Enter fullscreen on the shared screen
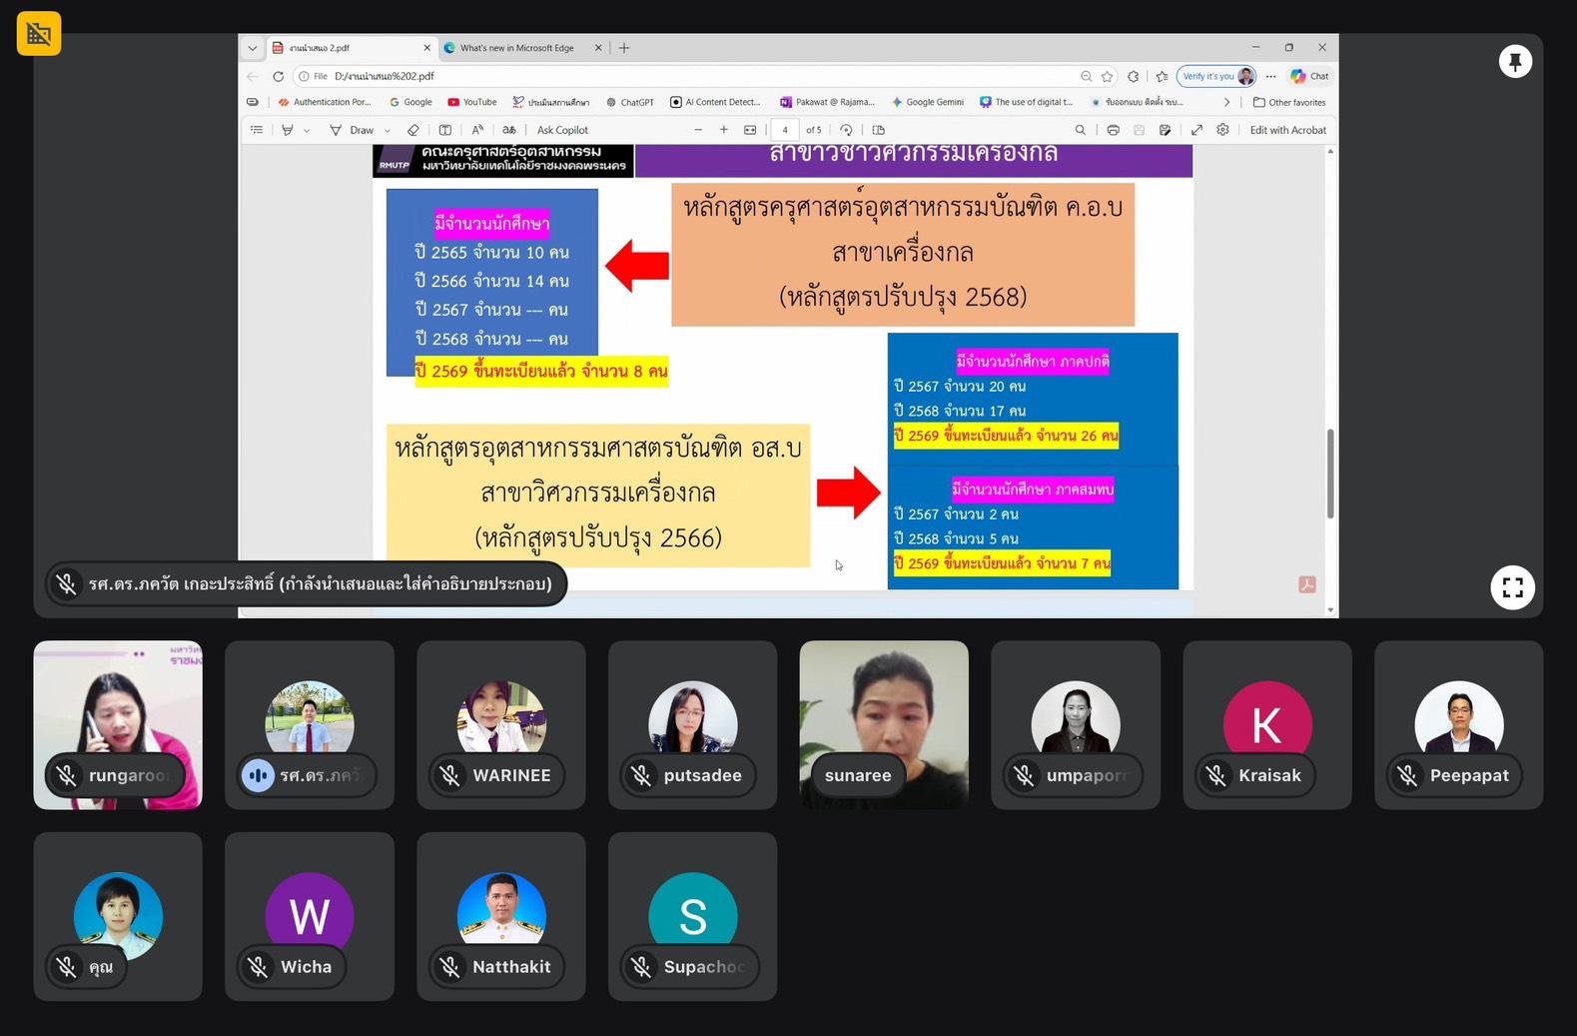Viewport: 1577px width, 1036px height. click(x=1512, y=587)
